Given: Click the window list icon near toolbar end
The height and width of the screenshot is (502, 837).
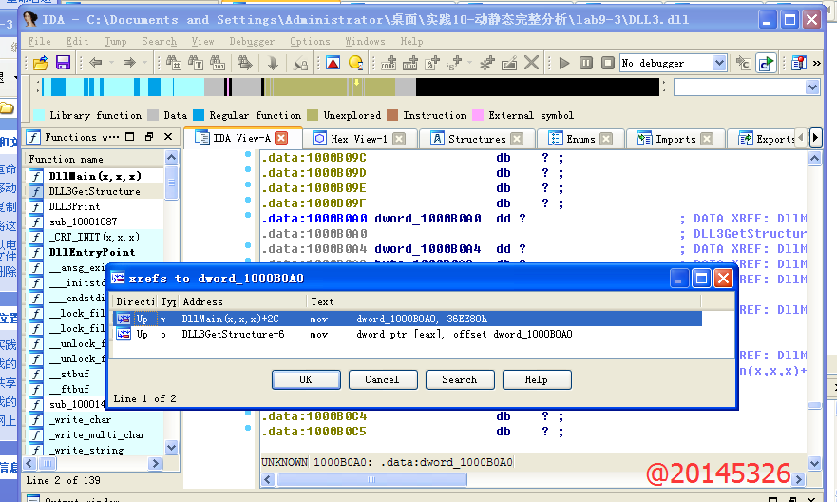Looking at the screenshot, I should tap(799, 63).
